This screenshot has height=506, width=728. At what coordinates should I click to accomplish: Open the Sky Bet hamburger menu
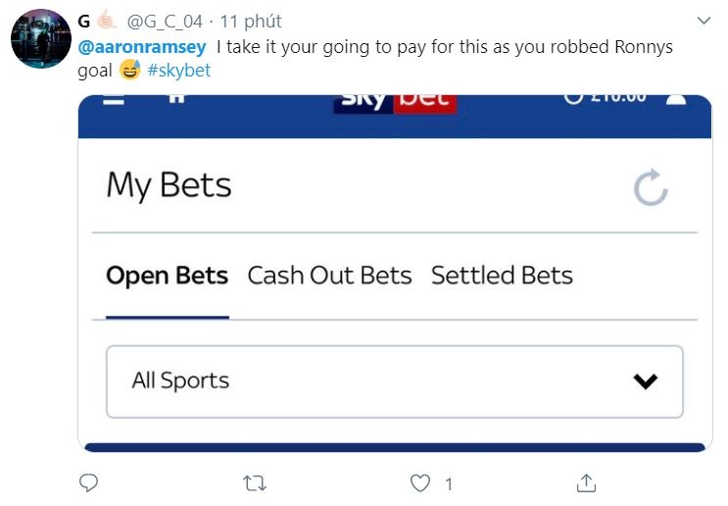click(x=114, y=100)
